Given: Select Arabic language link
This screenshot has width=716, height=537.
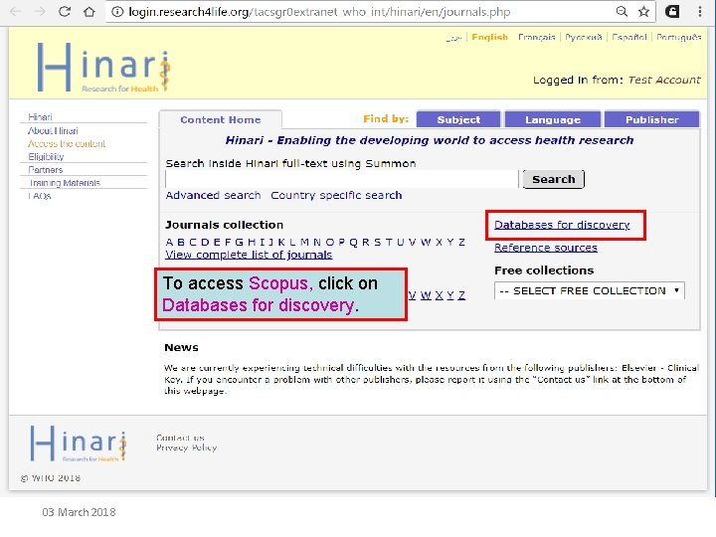Looking at the screenshot, I should pyautogui.click(x=453, y=38).
